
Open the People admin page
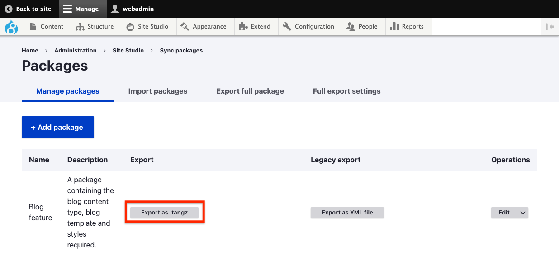pyautogui.click(x=362, y=27)
